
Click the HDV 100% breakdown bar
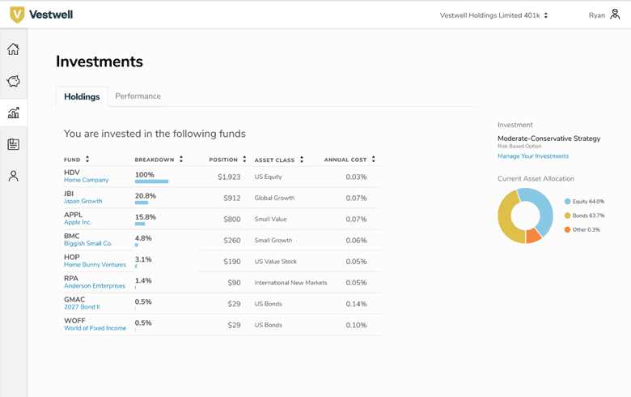[152, 181]
